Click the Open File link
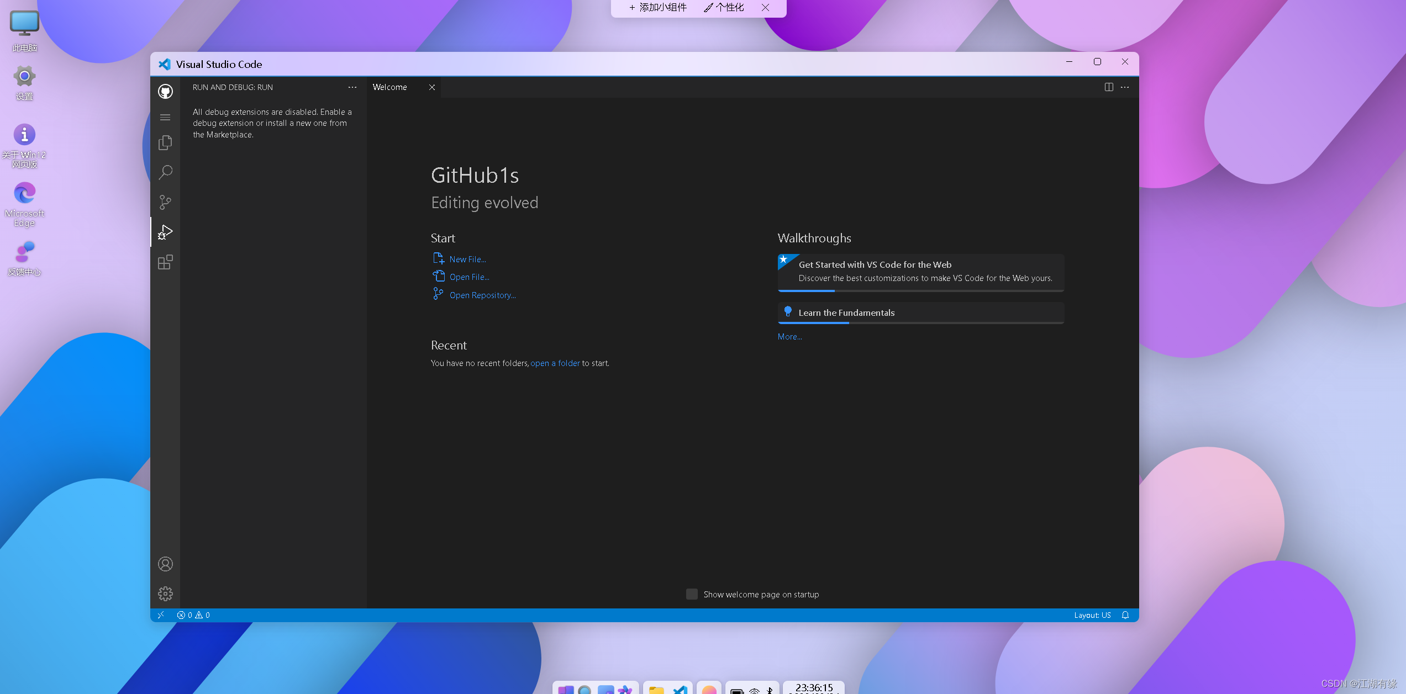 coord(469,277)
